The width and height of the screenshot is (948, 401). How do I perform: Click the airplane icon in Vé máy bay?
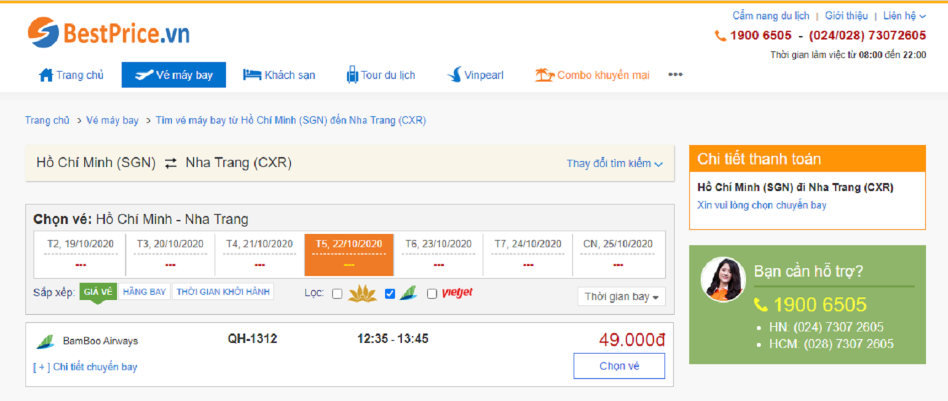[x=144, y=75]
